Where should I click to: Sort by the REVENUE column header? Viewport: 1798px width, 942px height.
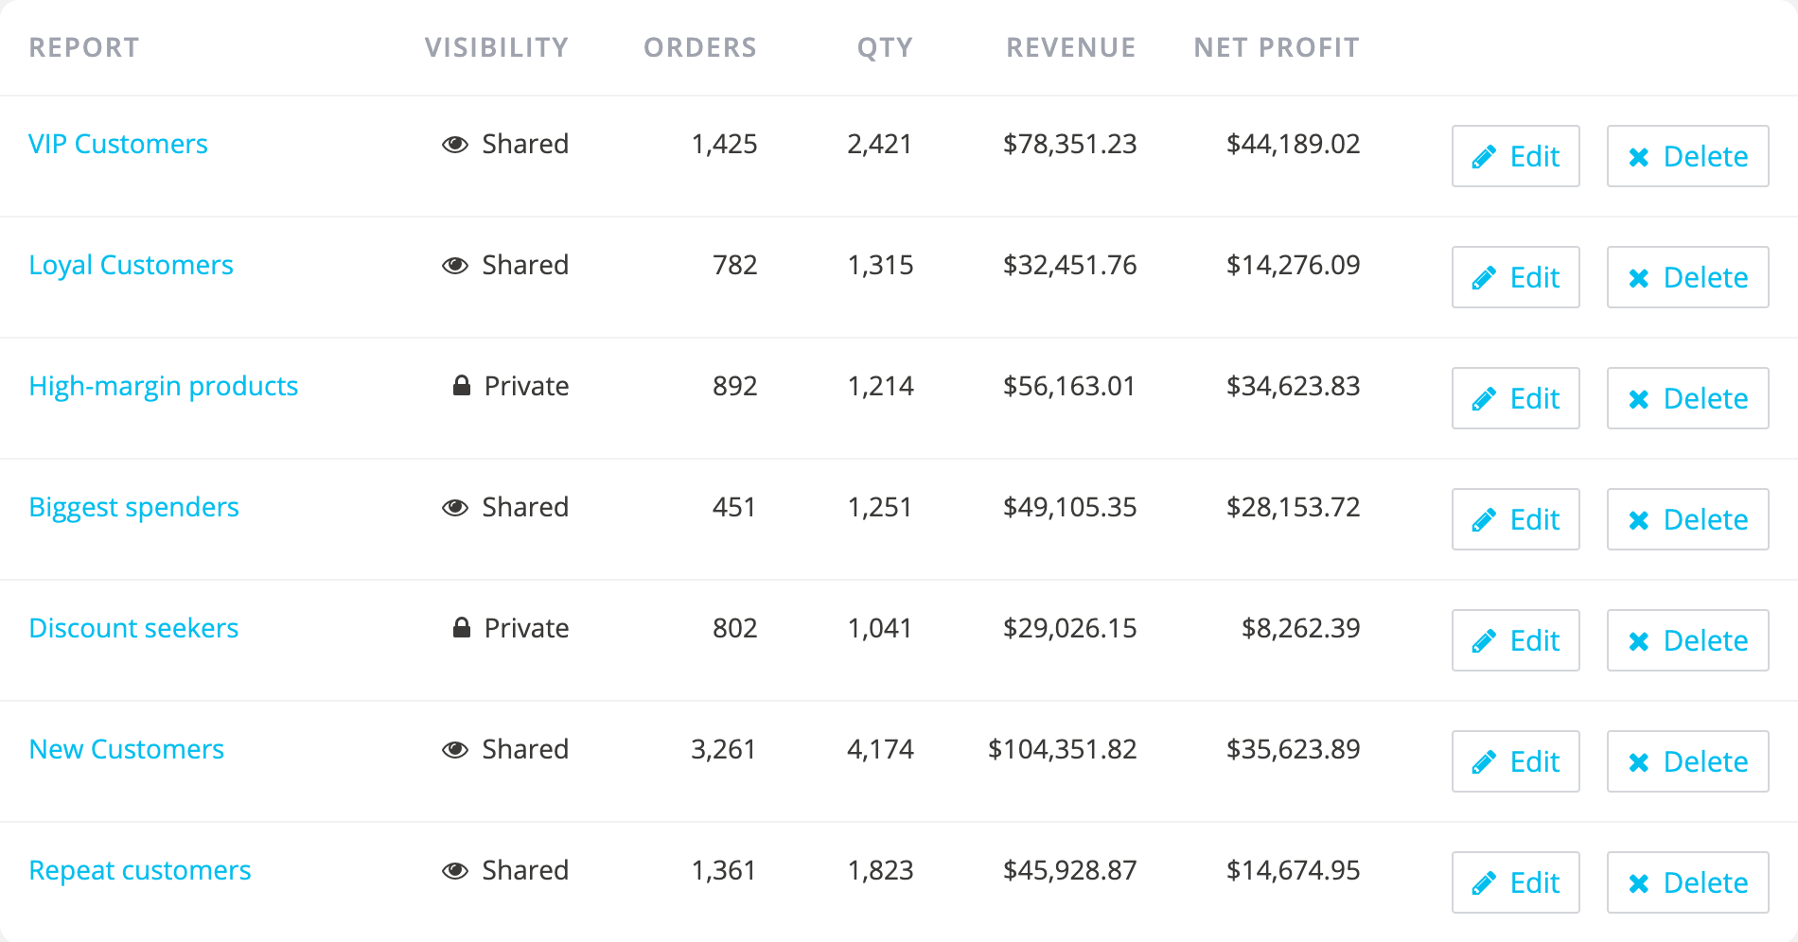[1071, 47]
